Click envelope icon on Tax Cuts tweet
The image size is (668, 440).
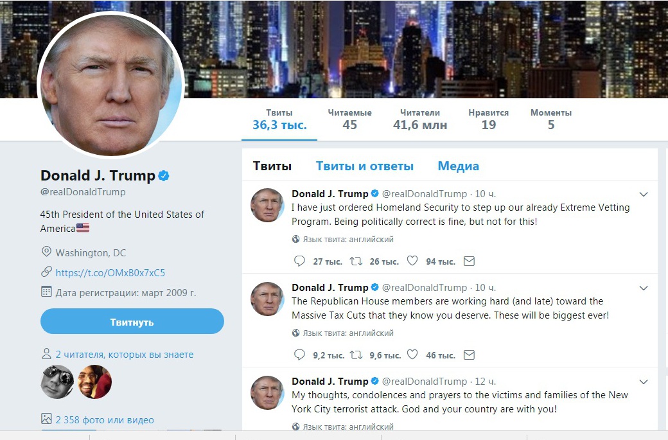pos(469,355)
